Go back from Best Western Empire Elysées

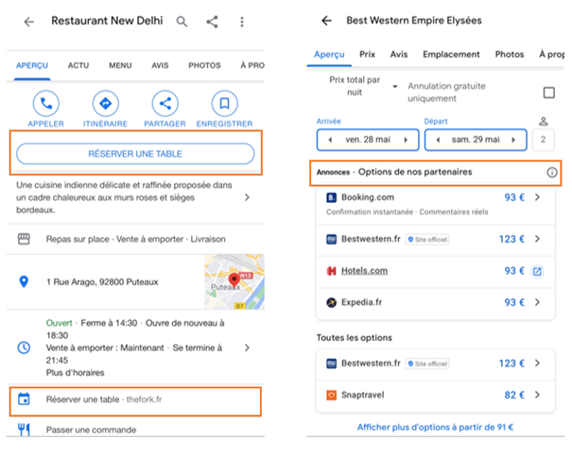point(326,21)
